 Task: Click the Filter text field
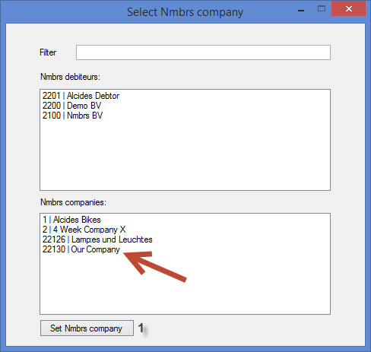(203, 52)
